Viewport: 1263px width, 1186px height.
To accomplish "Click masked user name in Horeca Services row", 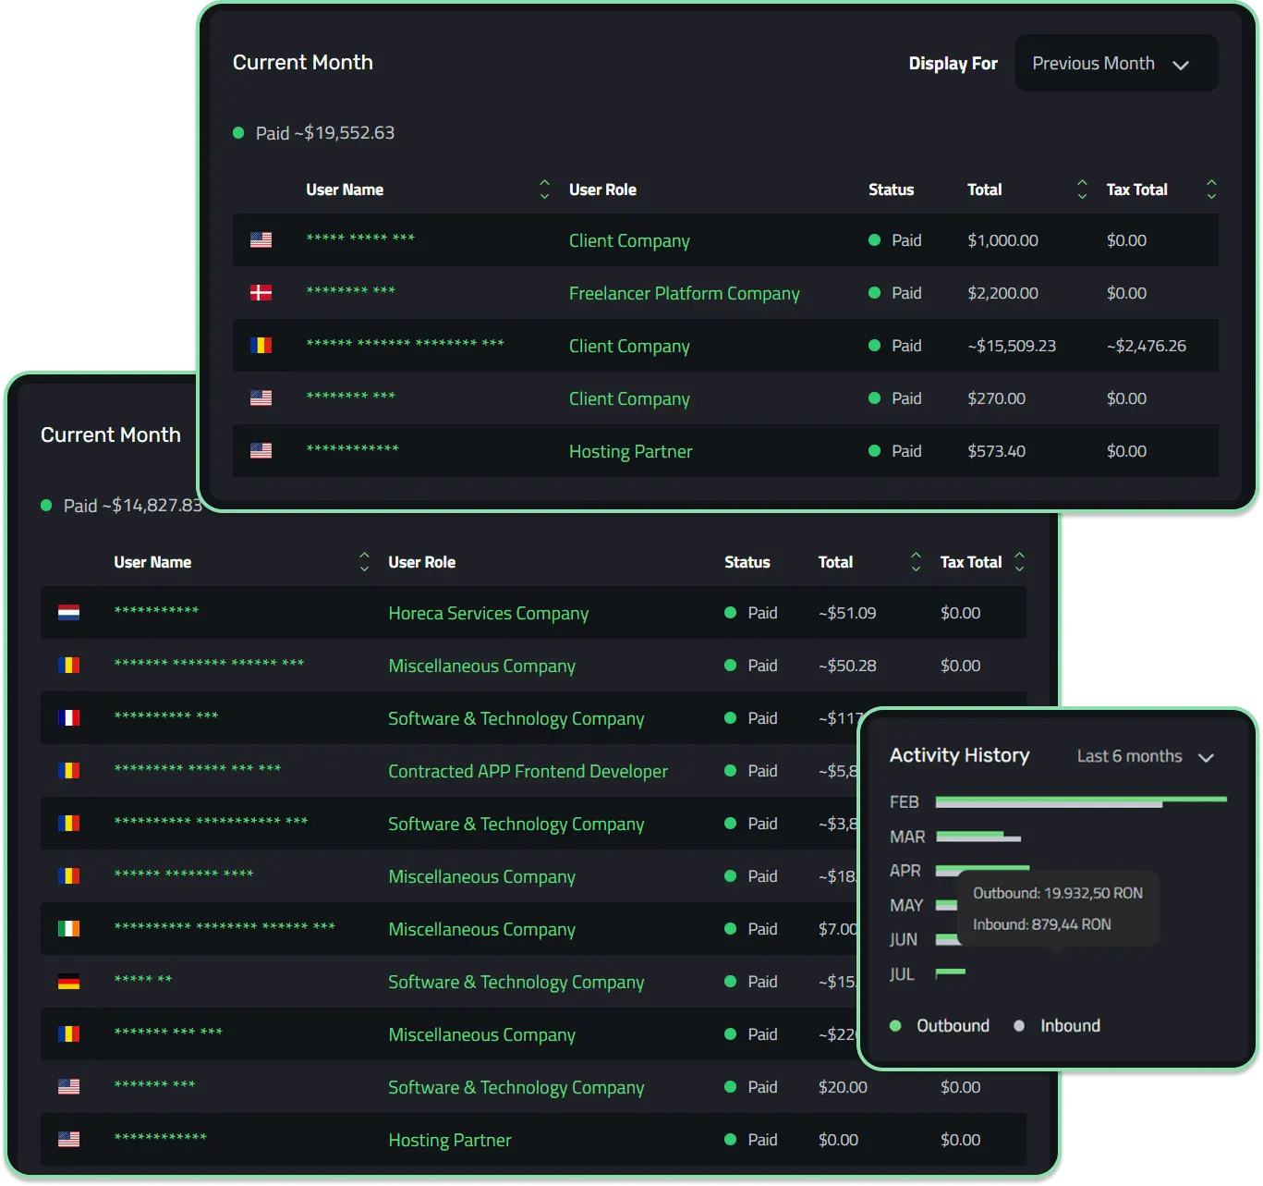I will [x=156, y=610].
